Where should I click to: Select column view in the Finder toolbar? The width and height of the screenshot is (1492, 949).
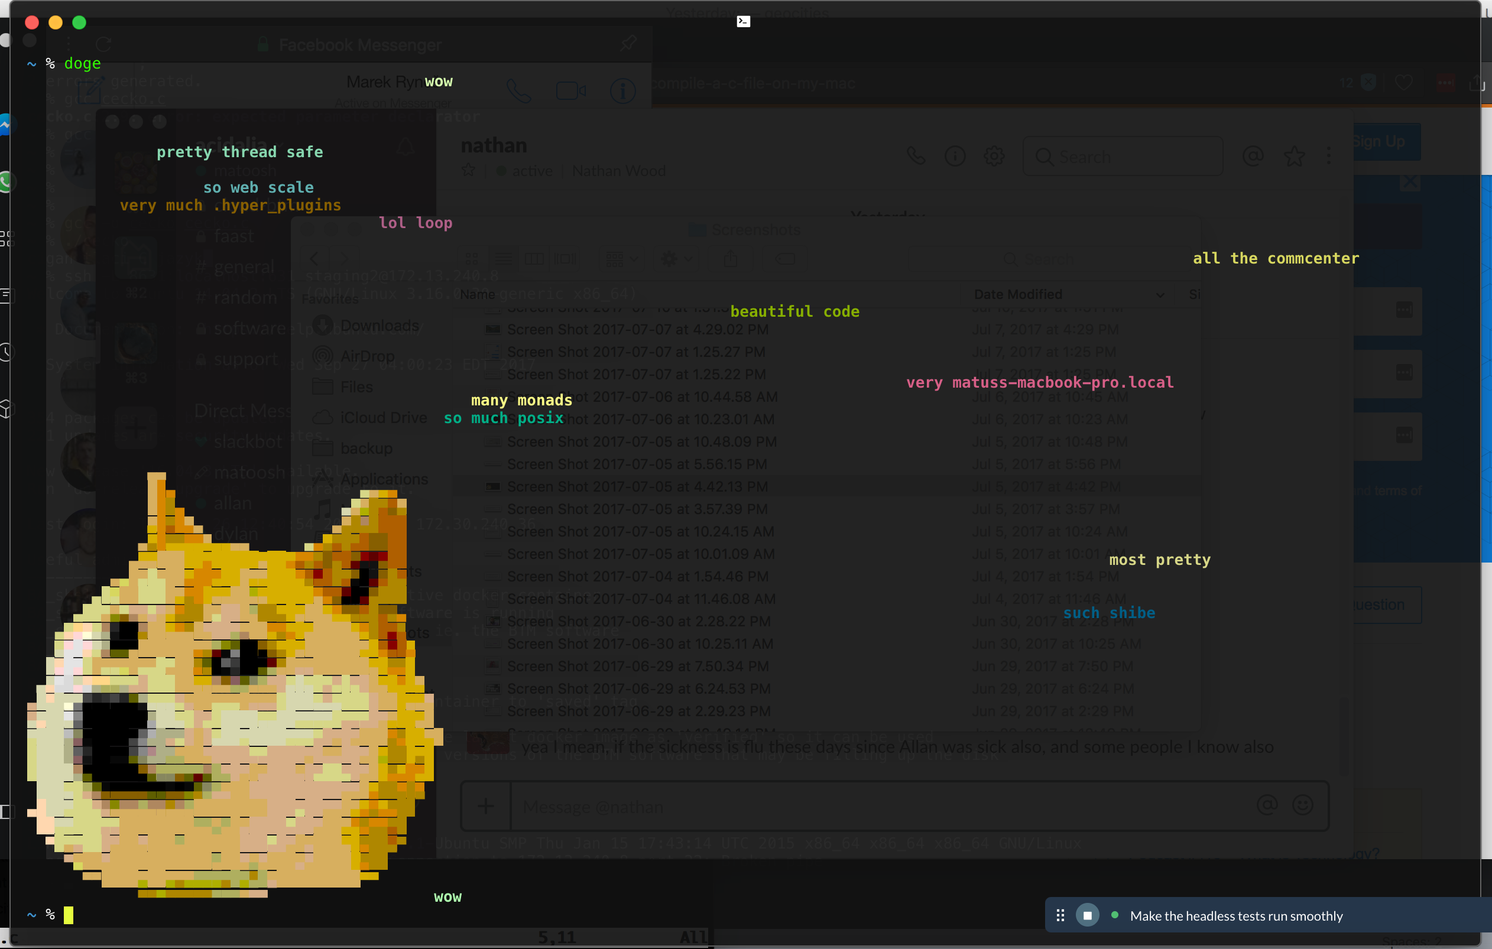tap(535, 259)
